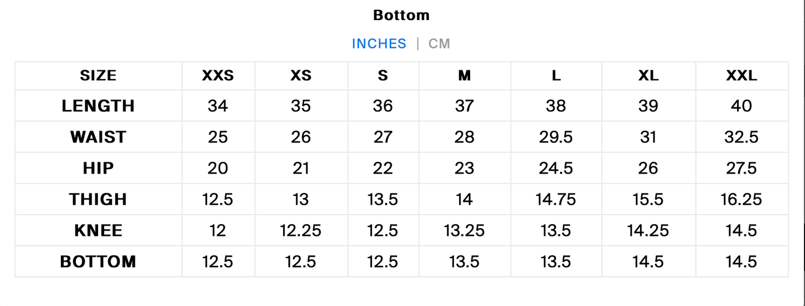Select the INCHES unit option
805x306 pixels.
tap(379, 43)
